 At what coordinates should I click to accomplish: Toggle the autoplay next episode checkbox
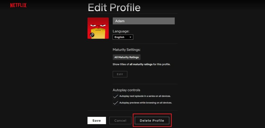[x=116, y=96]
